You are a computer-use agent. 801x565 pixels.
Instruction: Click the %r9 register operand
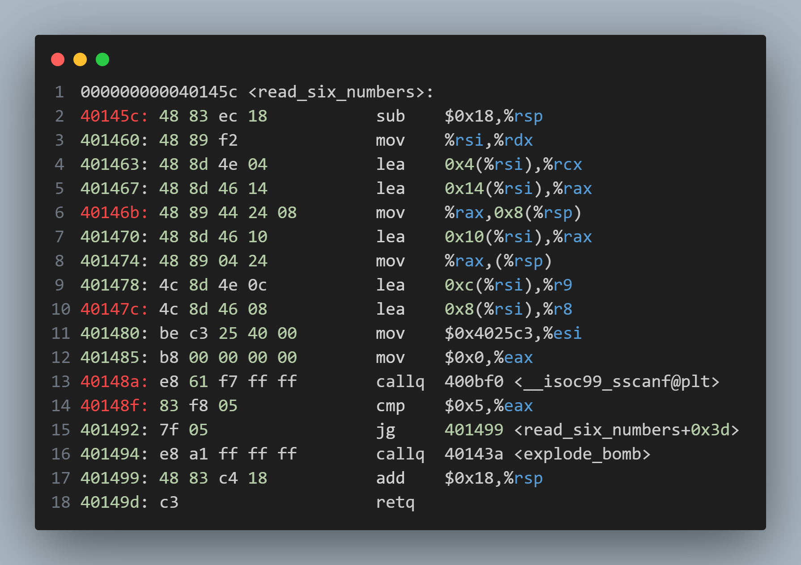(x=558, y=285)
